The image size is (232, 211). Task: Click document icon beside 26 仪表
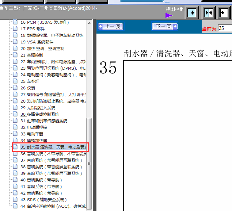pyautogui.click(x=15, y=87)
